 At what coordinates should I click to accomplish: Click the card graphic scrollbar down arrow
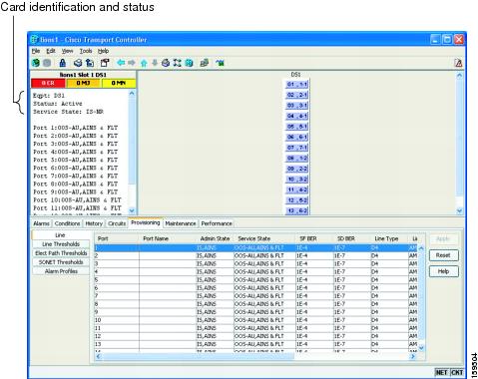(459, 210)
